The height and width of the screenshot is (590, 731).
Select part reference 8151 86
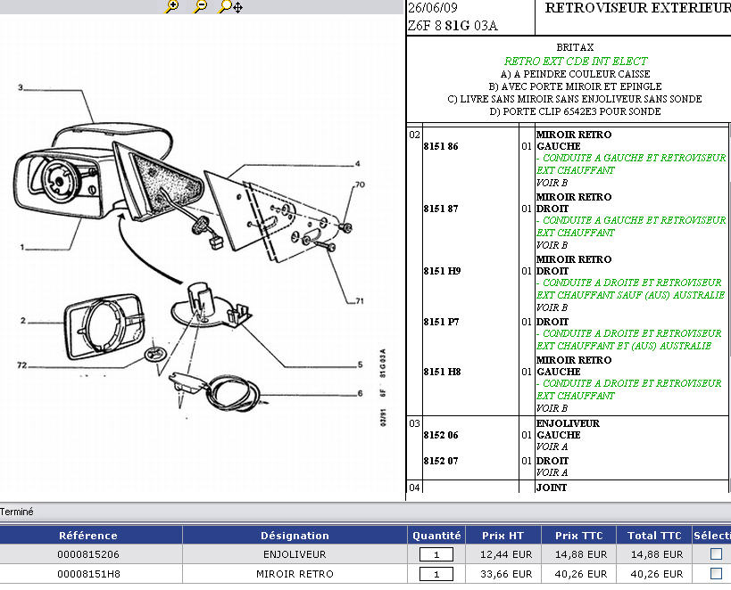click(441, 146)
